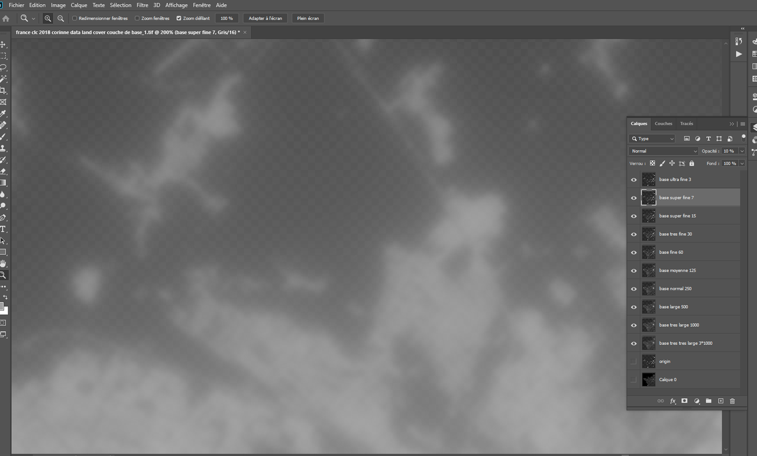Select the Lasso tool
757x456 pixels.
click(x=3, y=67)
